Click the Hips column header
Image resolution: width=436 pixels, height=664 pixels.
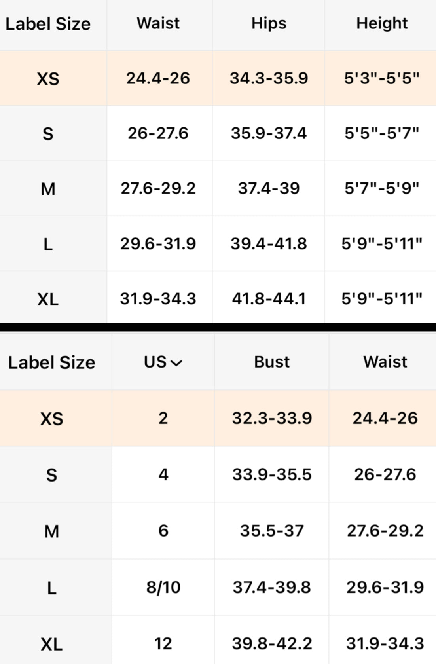pyautogui.click(x=269, y=24)
